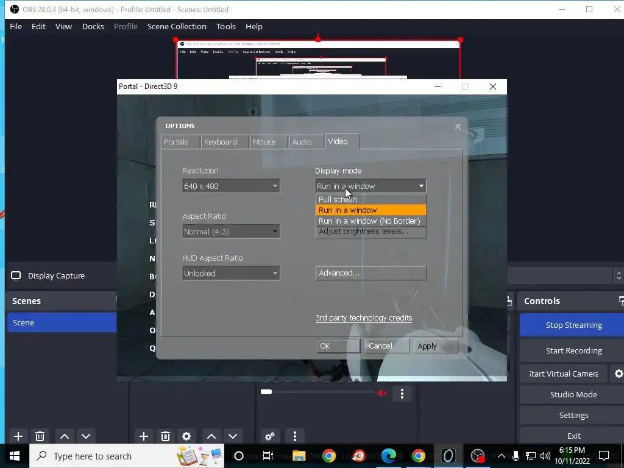Viewport: 624px width, 468px height.
Task: Open Microsoft Edge from taskbar
Action: (x=389, y=456)
